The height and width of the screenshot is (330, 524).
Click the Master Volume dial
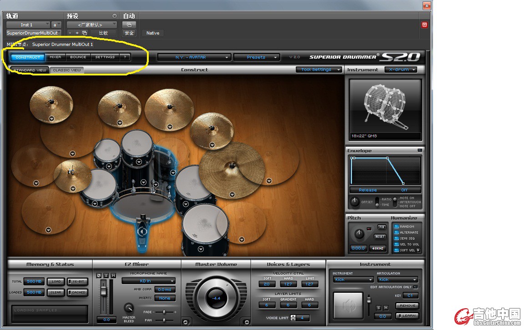(217, 298)
